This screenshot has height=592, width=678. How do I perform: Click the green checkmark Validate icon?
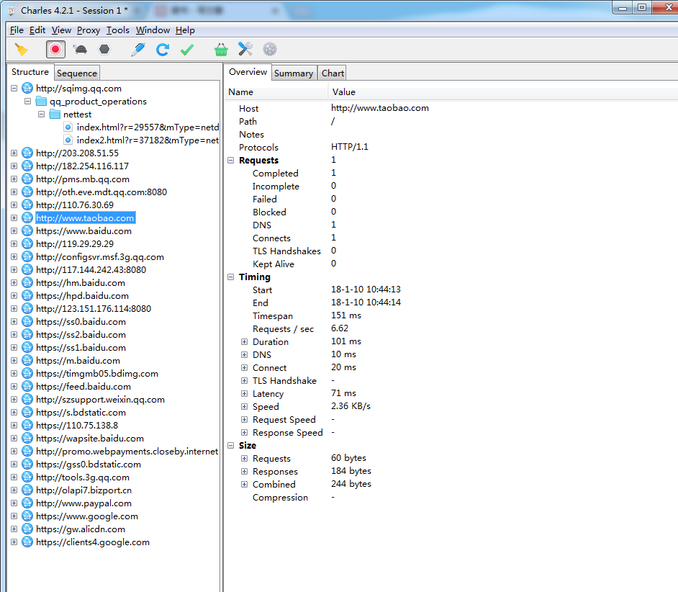click(187, 50)
